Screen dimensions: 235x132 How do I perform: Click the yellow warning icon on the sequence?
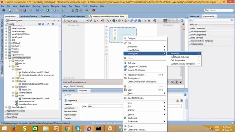[115, 38]
